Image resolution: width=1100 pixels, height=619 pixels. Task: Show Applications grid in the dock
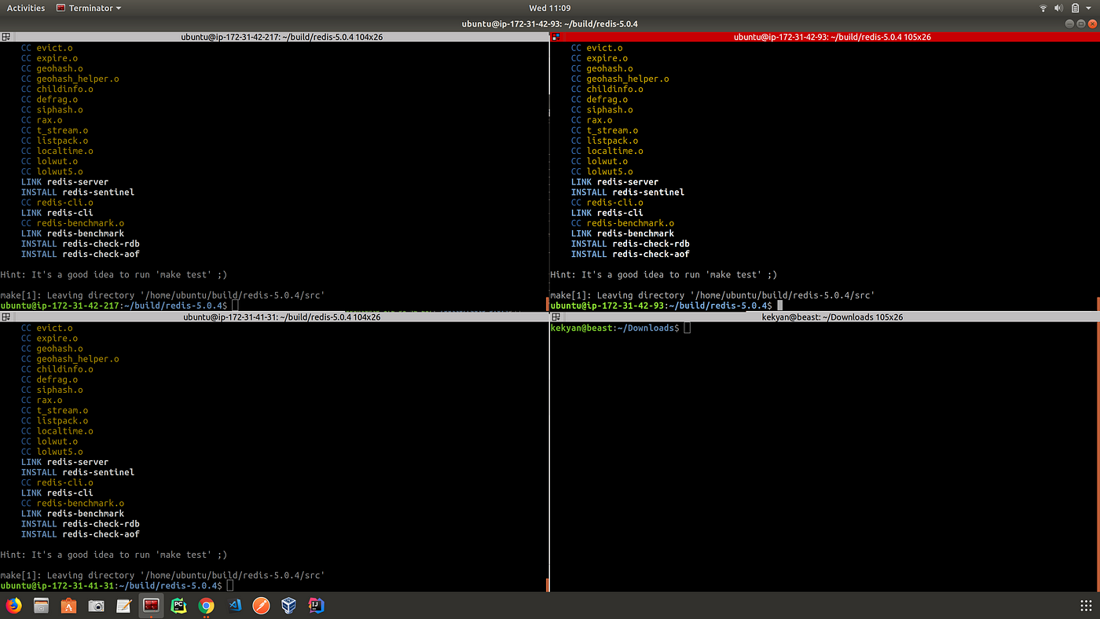[1086, 606]
